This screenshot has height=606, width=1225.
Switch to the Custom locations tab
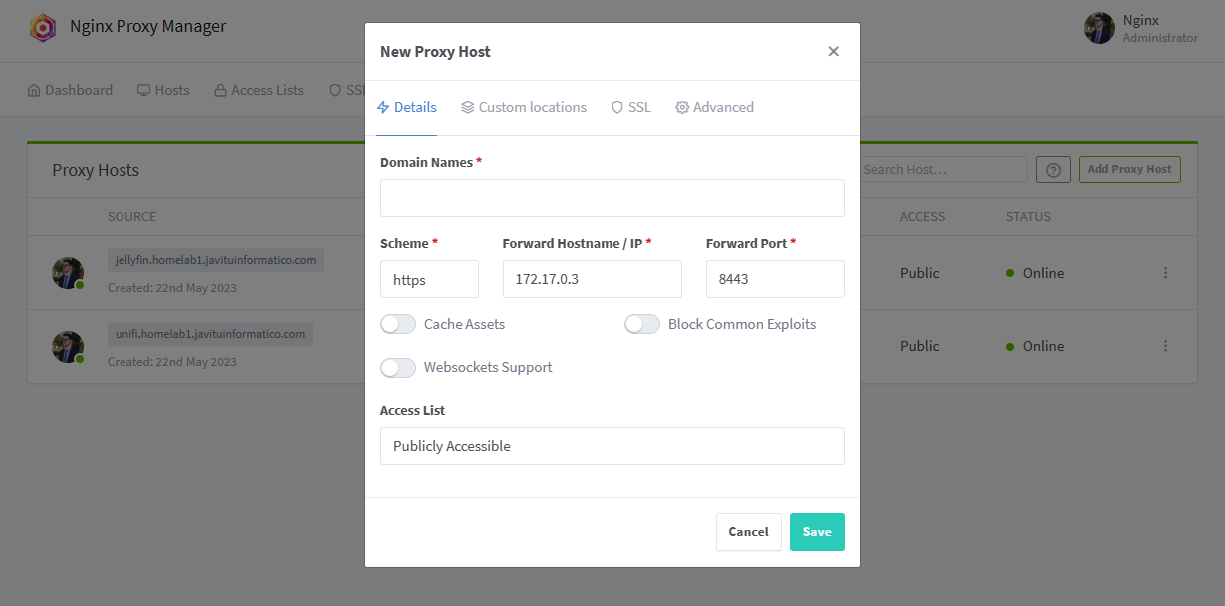coord(534,106)
